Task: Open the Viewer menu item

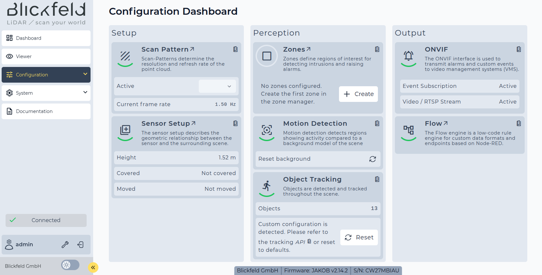Action: (x=46, y=57)
